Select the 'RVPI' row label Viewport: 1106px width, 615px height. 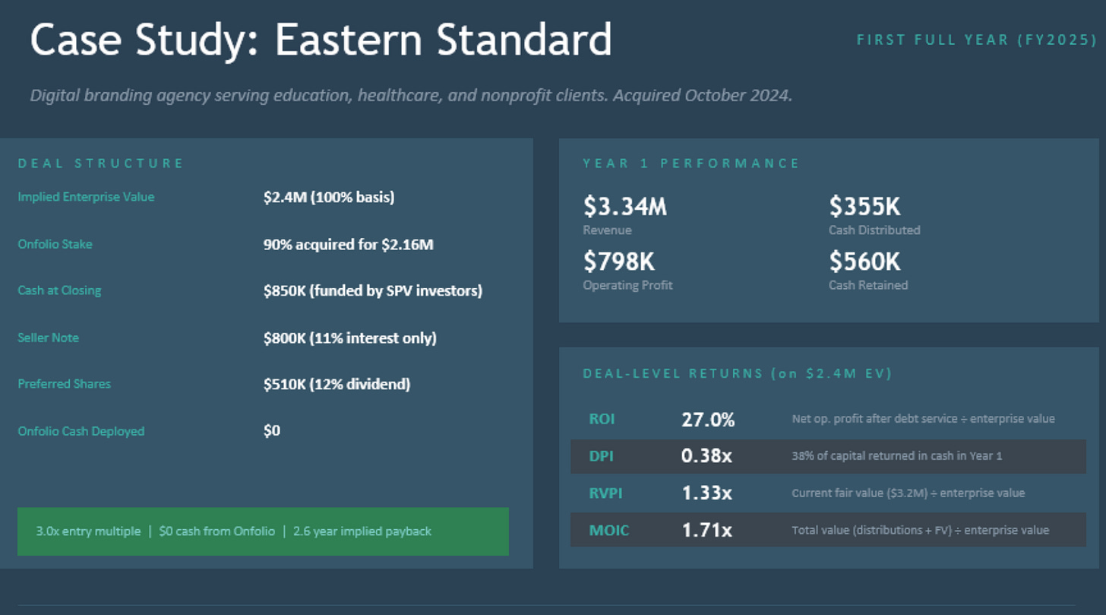point(605,493)
